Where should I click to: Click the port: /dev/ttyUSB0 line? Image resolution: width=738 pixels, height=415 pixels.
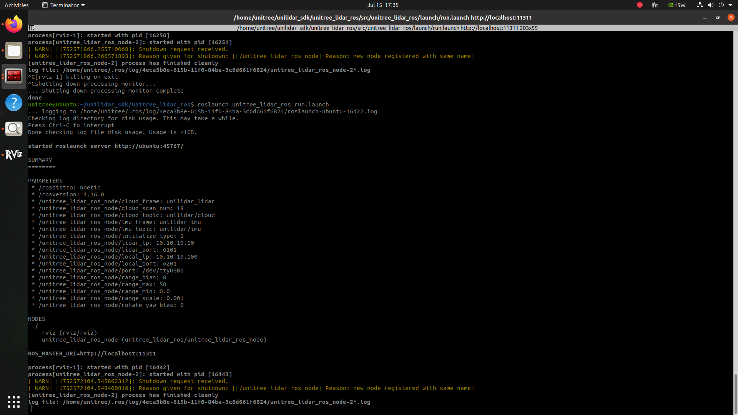[x=108, y=271]
